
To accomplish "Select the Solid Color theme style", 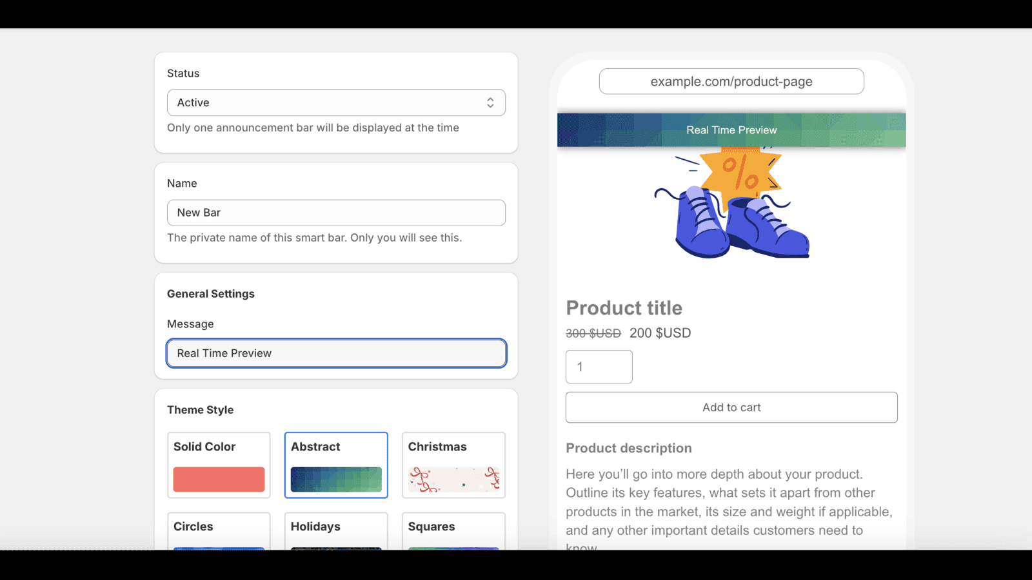I will tap(219, 465).
